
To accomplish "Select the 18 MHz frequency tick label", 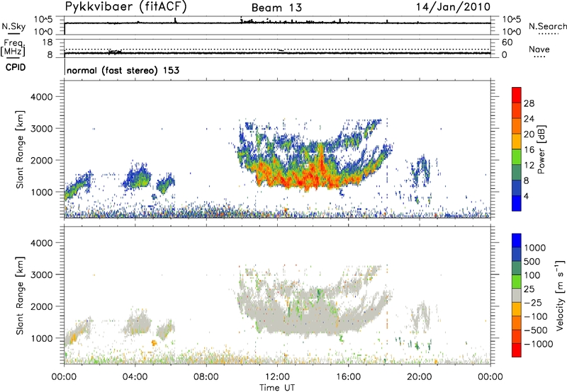I will click(x=47, y=42).
